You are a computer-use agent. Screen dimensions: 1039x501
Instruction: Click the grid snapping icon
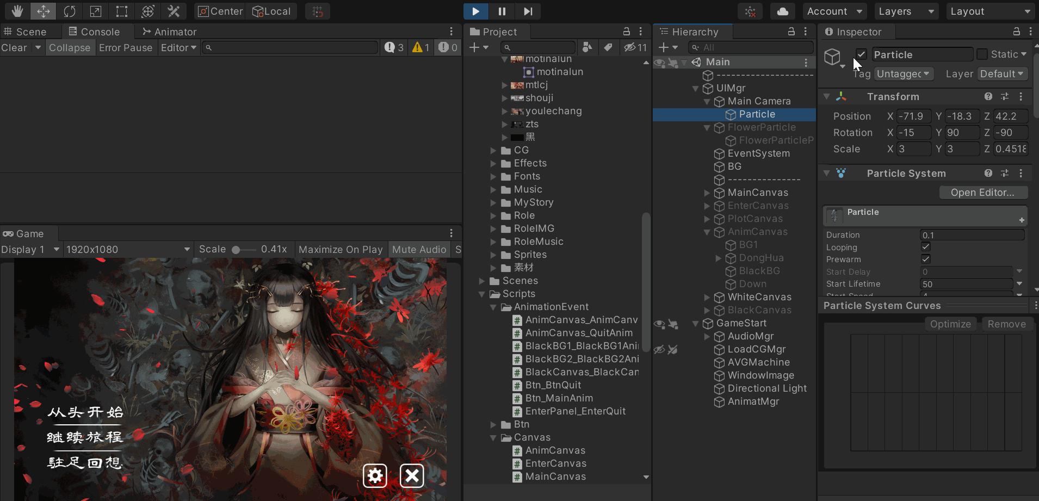318,11
